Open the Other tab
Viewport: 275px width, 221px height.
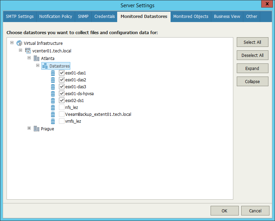[x=252, y=17]
